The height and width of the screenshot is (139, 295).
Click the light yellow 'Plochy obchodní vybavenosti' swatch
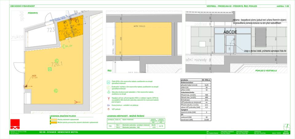point(53,119)
